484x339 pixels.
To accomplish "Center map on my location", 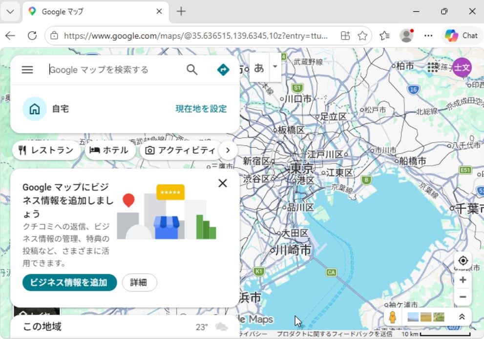I will coord(463,261).
